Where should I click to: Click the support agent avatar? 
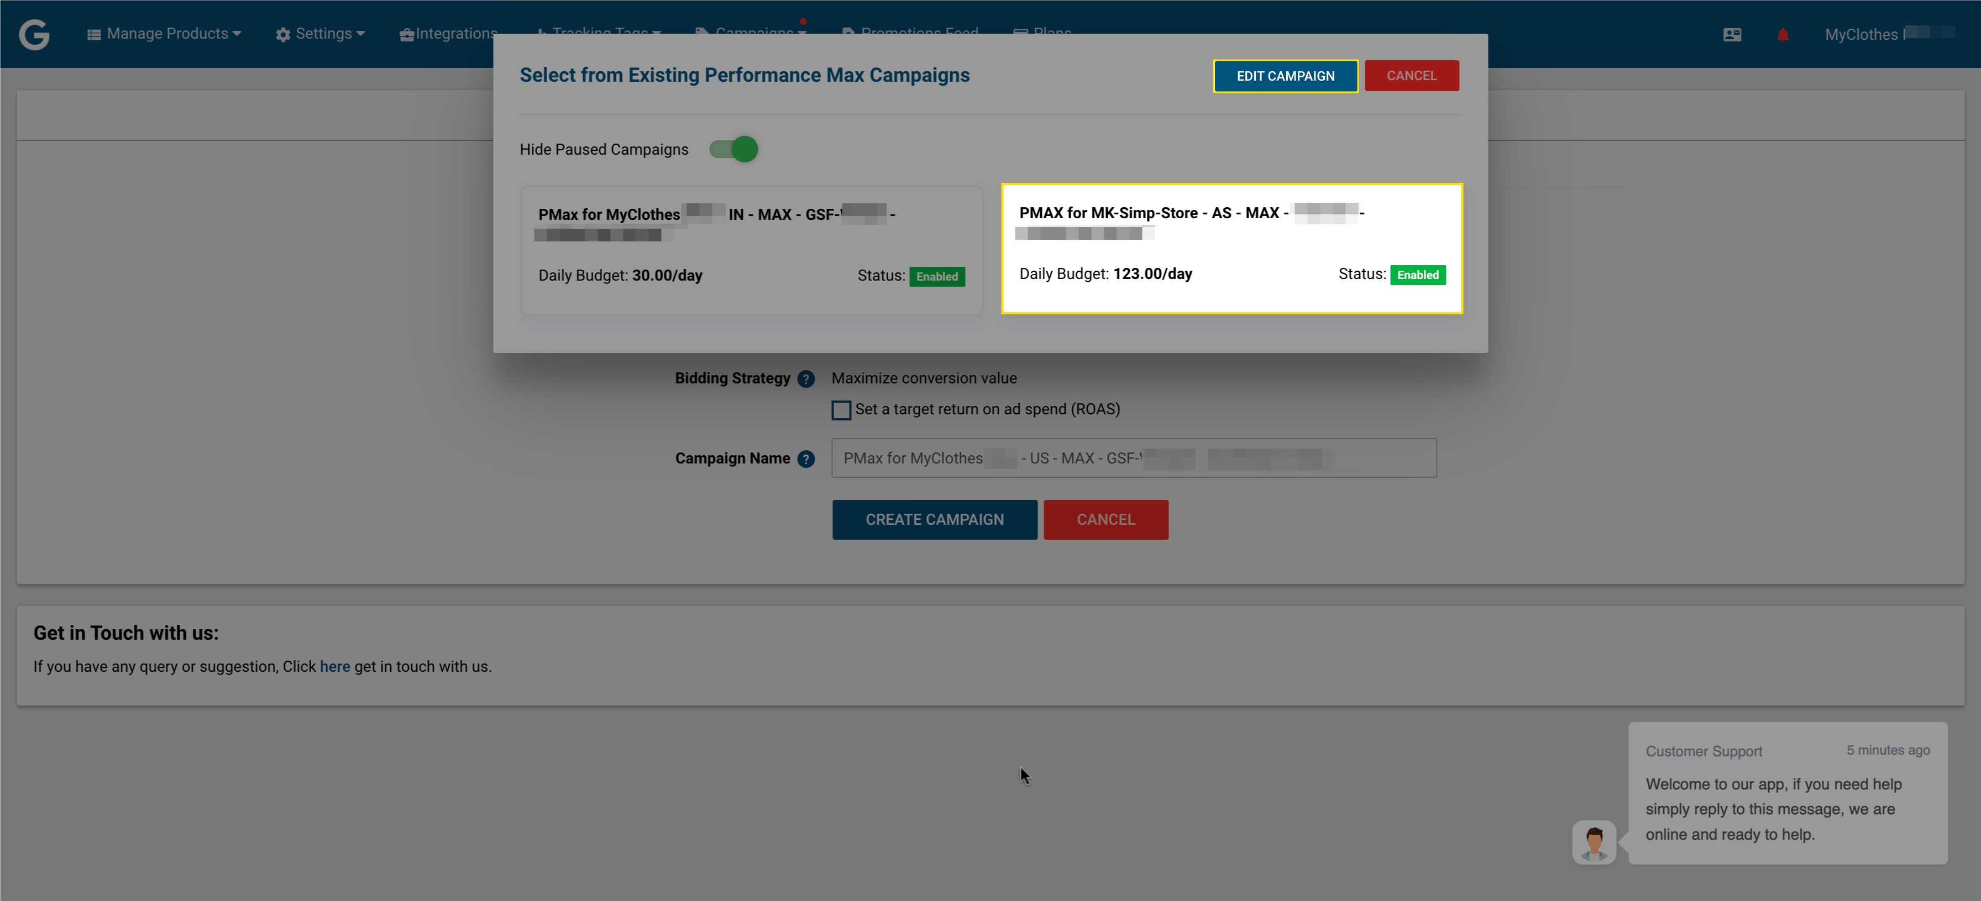click(x=1594, y=842)
